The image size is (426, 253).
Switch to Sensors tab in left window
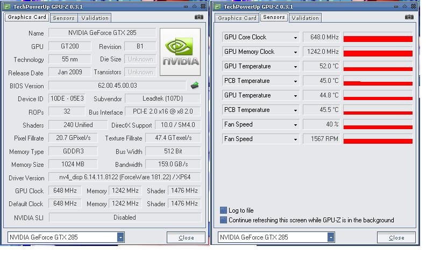point(64,18)
